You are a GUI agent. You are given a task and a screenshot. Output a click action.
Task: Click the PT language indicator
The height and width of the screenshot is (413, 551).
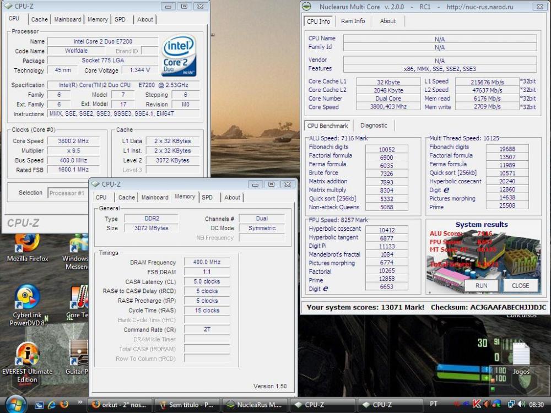[x=434, y=404]
